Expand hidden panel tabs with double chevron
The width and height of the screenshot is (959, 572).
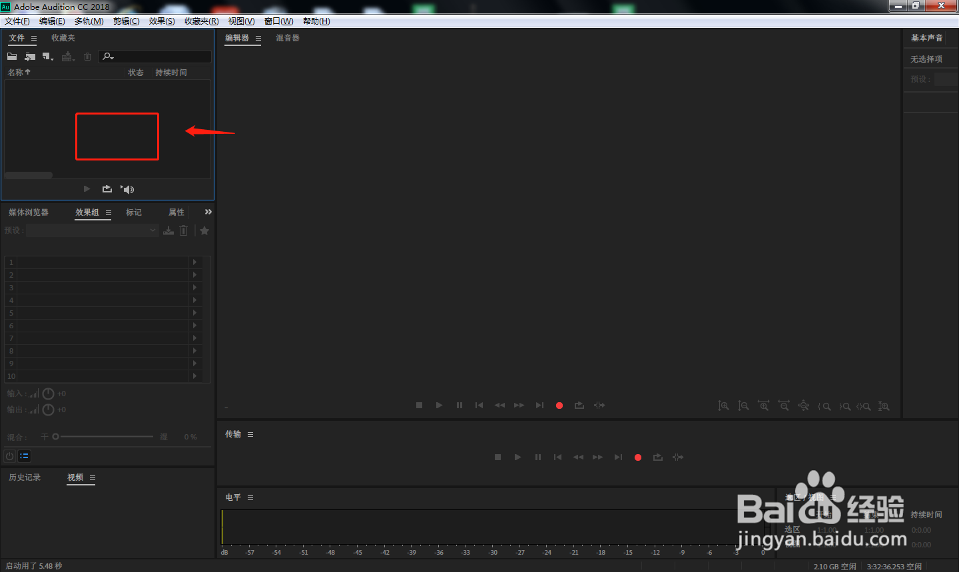[208, 212]
